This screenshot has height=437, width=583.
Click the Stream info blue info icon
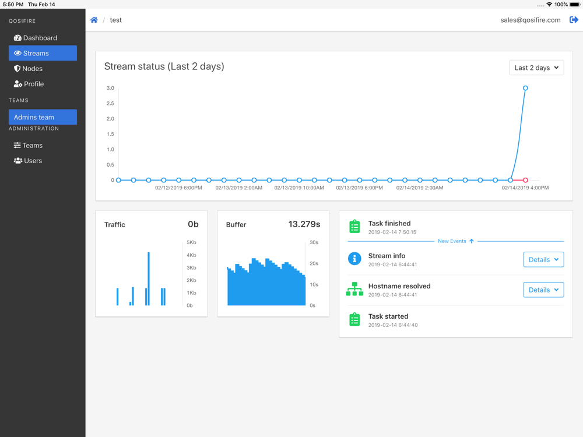click(354, 259)
